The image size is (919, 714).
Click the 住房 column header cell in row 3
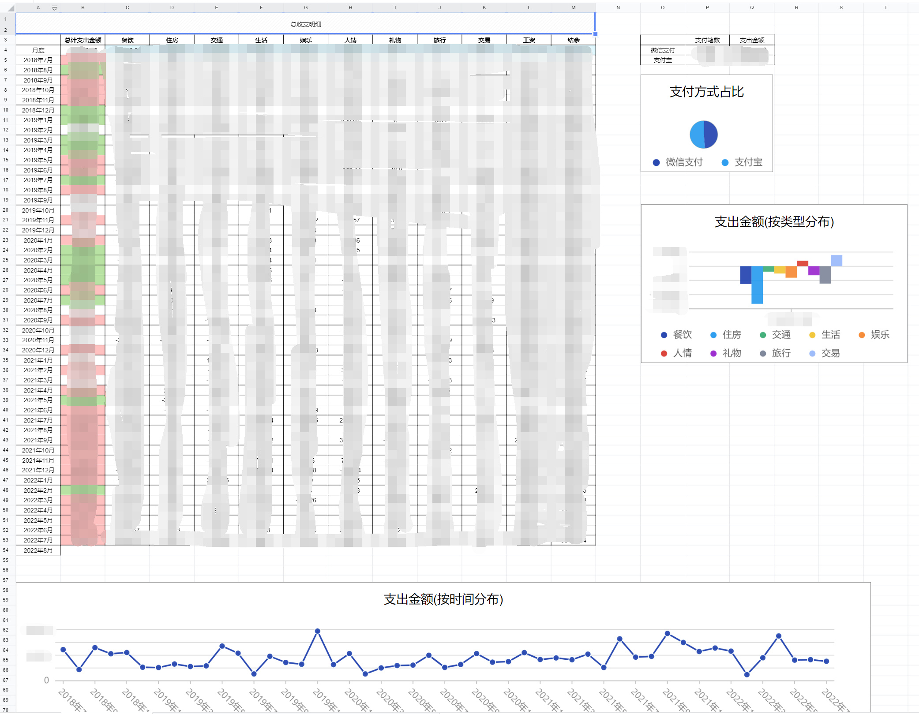(172, 40)
